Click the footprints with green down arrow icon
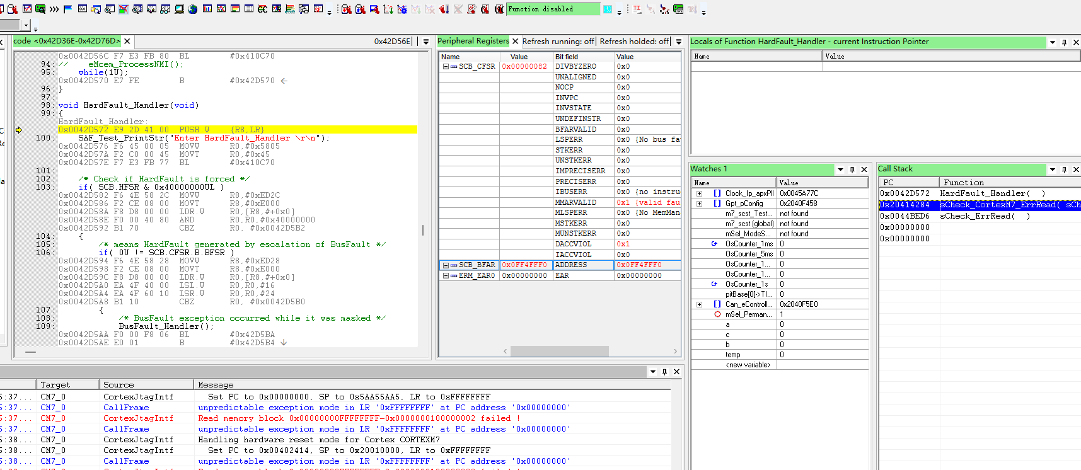 tap(388, 9)
